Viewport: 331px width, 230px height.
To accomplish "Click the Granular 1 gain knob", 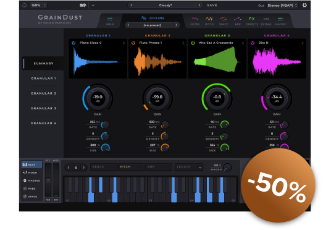I will (x=98, y=98).
